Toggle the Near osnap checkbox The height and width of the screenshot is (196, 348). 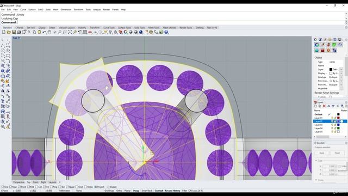[11, 187]
